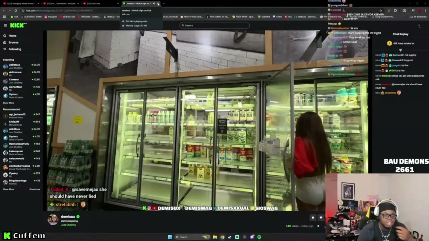Click Megabearhugs channel avatar

click(5, 182)
